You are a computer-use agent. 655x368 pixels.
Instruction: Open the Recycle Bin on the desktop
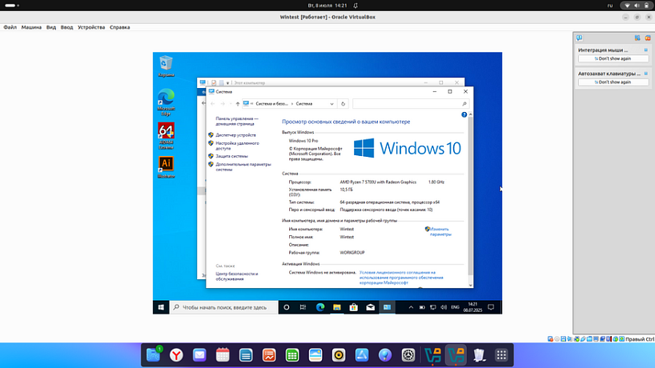coord(166,64)
